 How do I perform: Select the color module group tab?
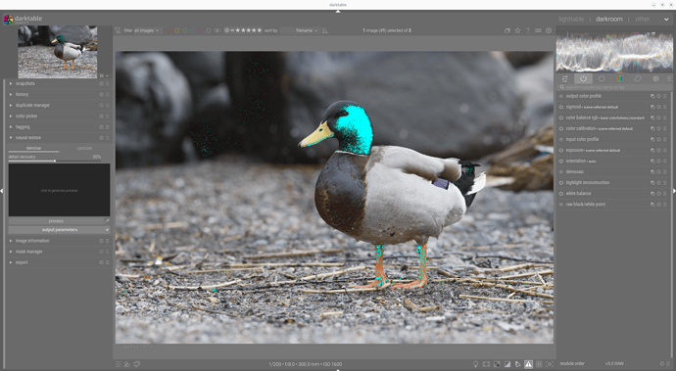point(619,79)
